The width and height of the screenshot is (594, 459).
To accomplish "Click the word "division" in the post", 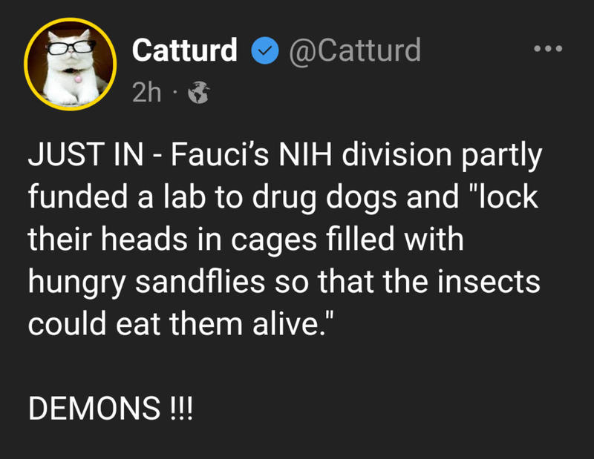I will [x=402, y=159].
